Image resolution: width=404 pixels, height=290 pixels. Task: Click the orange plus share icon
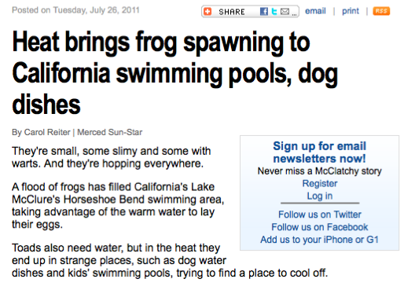click(x=208, y=12)
